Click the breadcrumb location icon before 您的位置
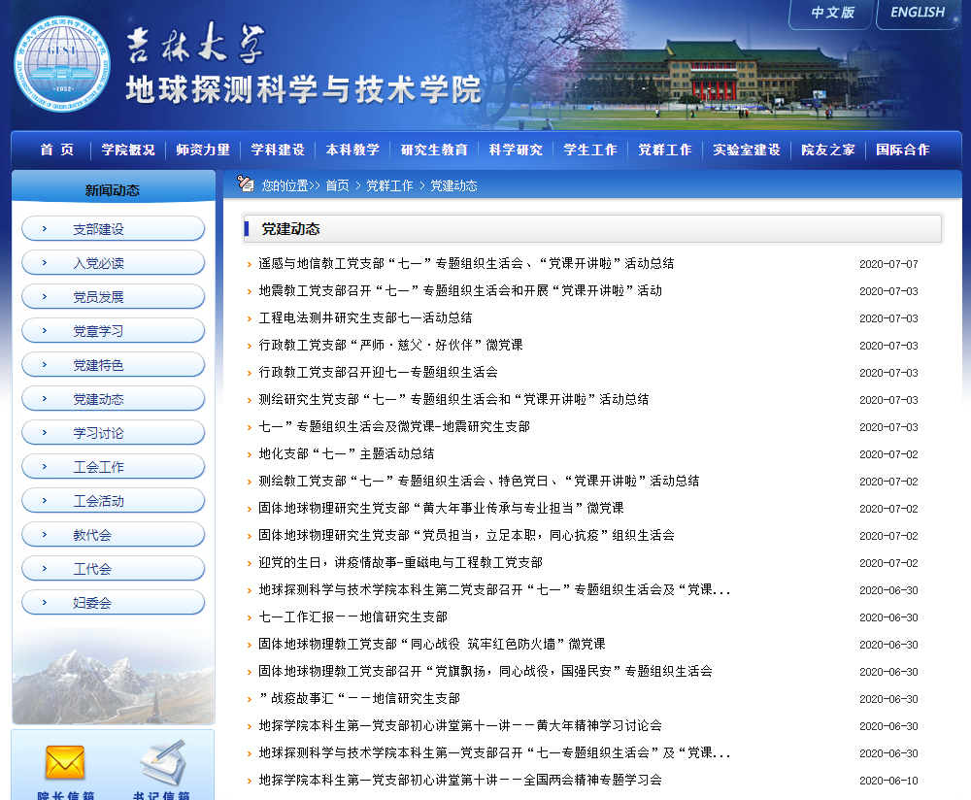The image size is (971, 800). [246, 184]
